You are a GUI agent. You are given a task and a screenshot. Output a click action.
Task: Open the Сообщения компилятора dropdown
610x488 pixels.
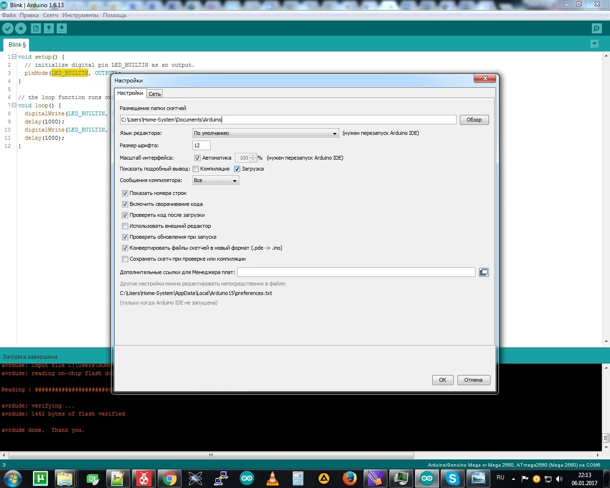215,180
